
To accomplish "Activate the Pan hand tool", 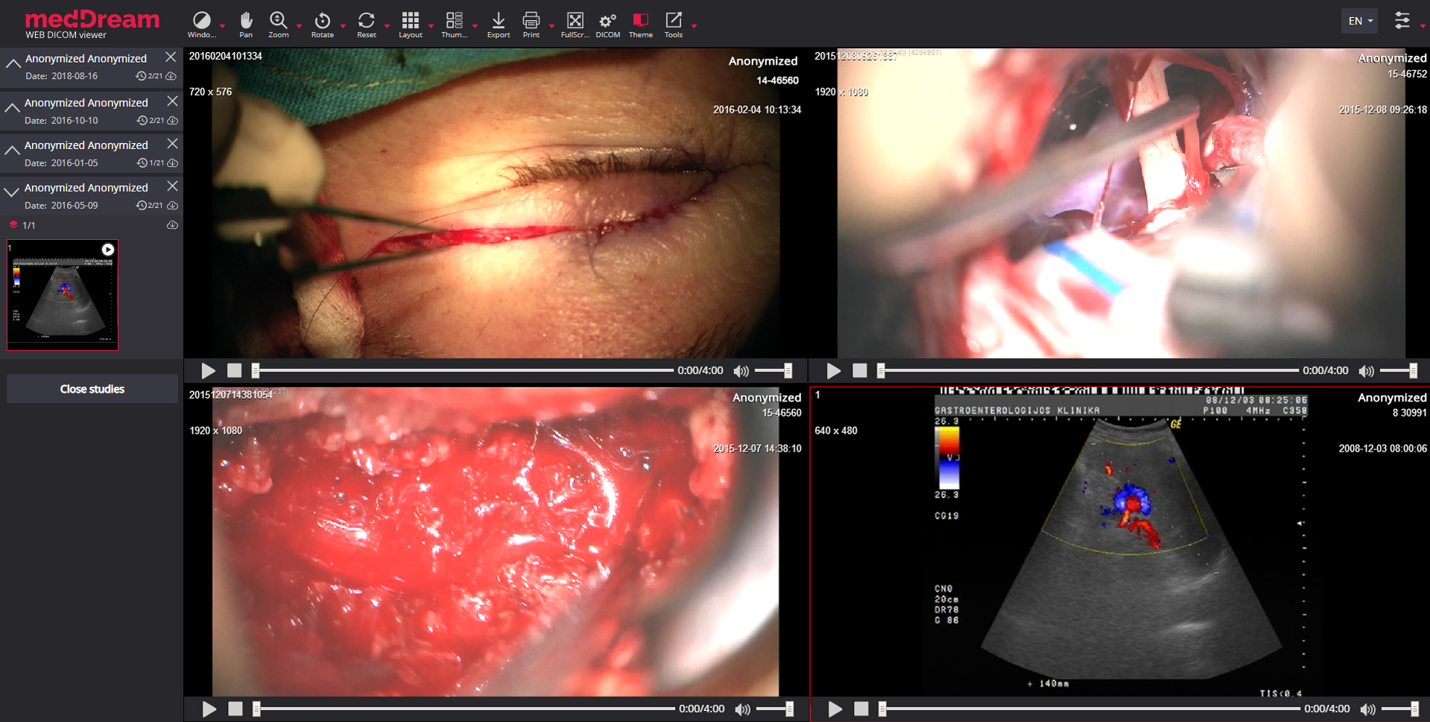I will coord(246,22).
